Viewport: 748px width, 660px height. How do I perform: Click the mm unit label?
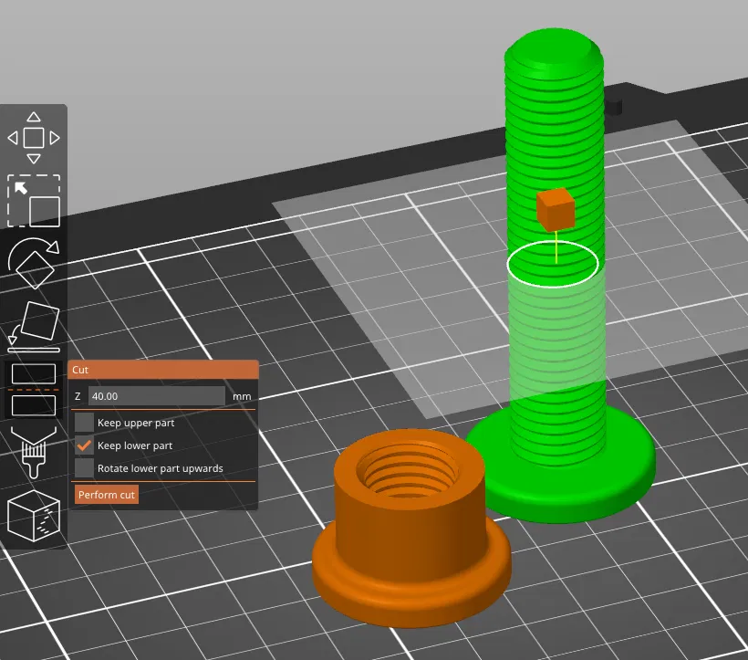[242, 396]
